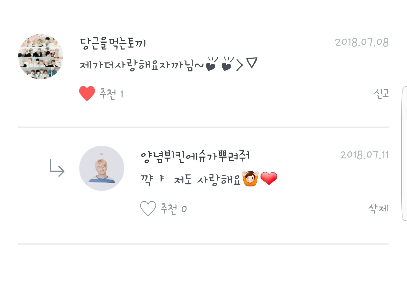Click the 신고 report link
The image size is (407, 305).
(x=381, y=93)
